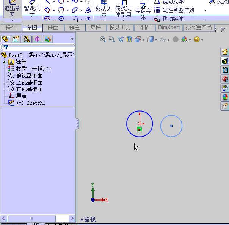Viewport: 229px width, 225px height.
Task: Click the Hide/Show Items glasses icon
Action: pos(163,39)
